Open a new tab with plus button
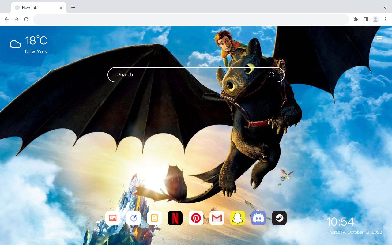The width and height of the screenshot is (392, 245). pos(73,8)
